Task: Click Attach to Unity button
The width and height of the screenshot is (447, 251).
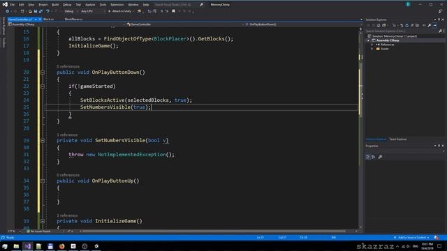Action: point(120,11)
